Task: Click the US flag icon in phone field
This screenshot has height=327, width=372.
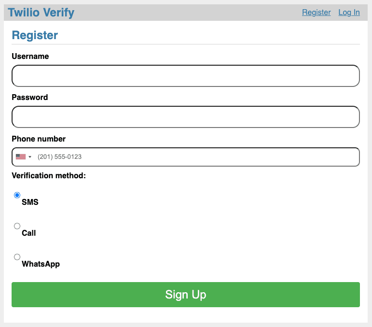Action: (20, 156)
